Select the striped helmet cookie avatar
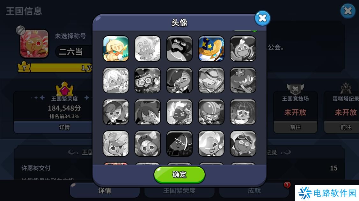Image resolution: width=359 pixels, height=201 pixels. coord(211,112)
